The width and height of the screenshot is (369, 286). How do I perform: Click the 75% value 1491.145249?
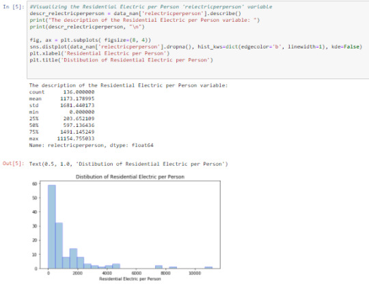coord(77,132)
